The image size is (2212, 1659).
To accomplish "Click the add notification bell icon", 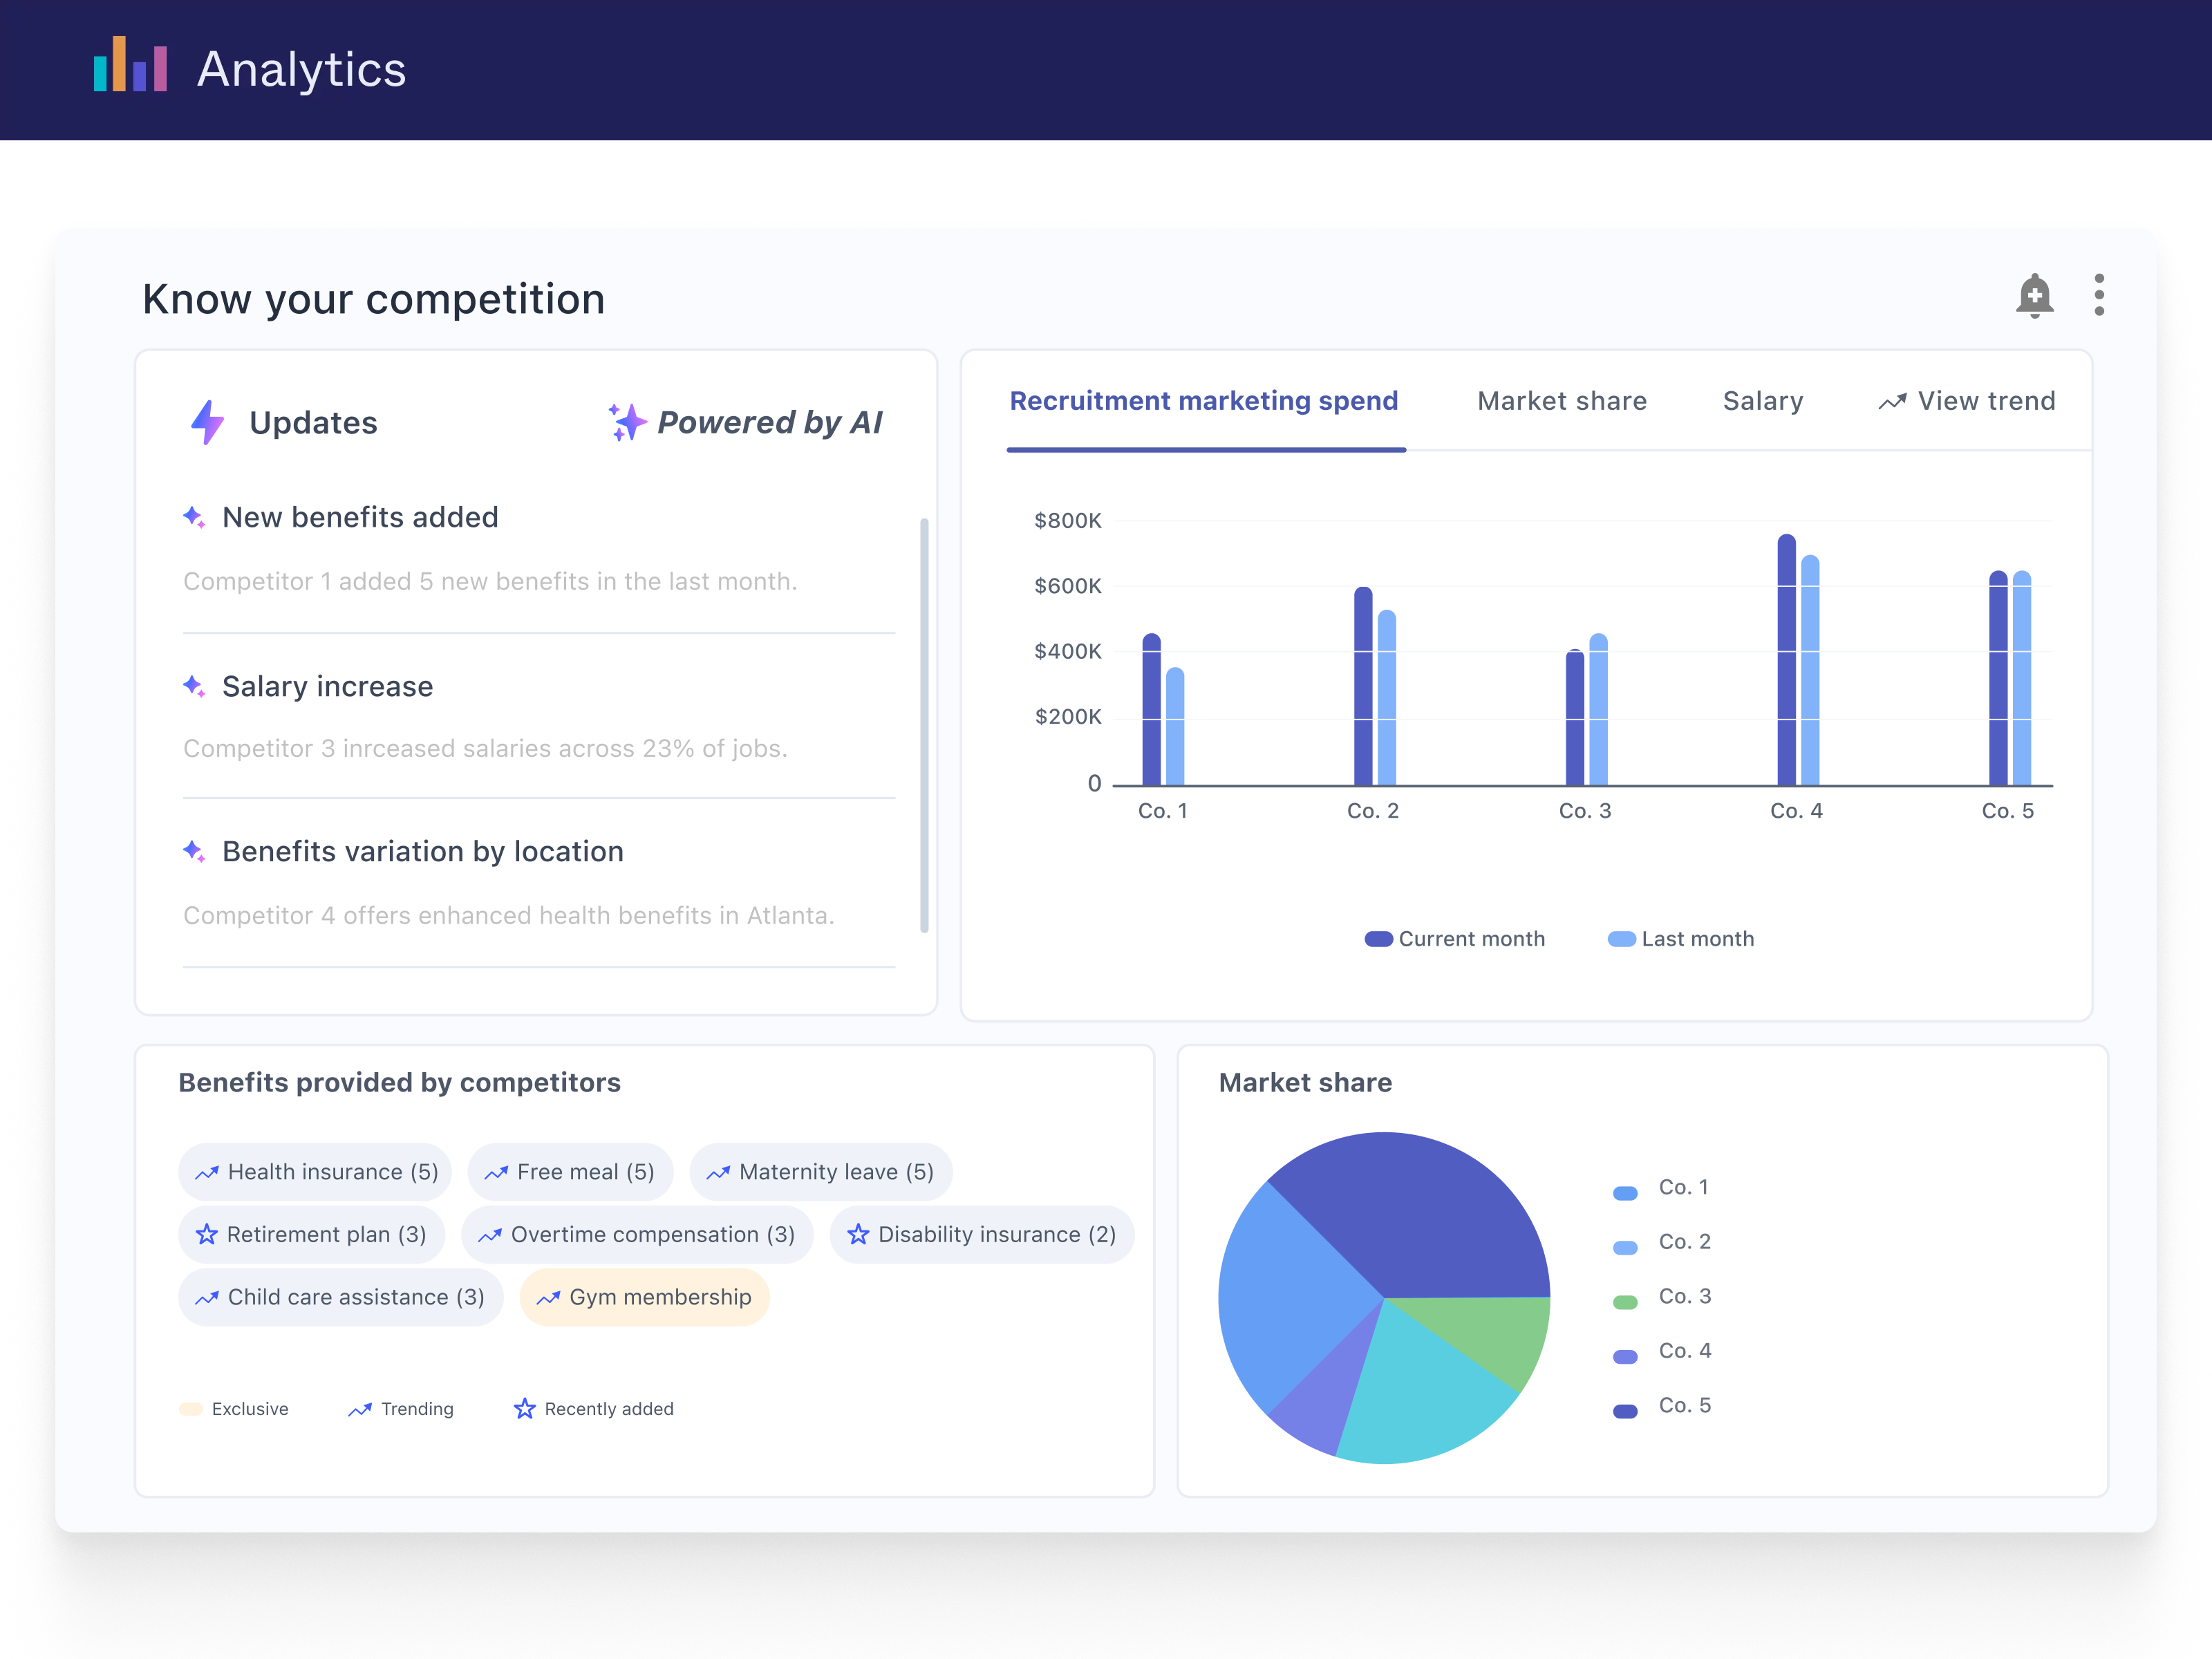I will click(2034, 296).
